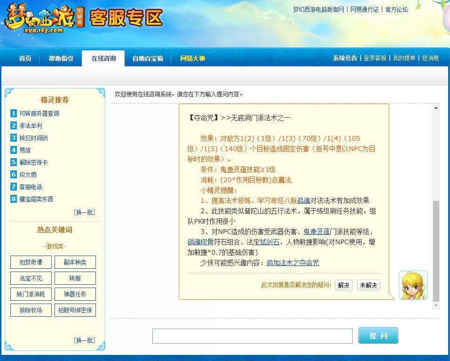
Task: Click keyword button 拍靓号绑密保
Action: pos(75,310)
